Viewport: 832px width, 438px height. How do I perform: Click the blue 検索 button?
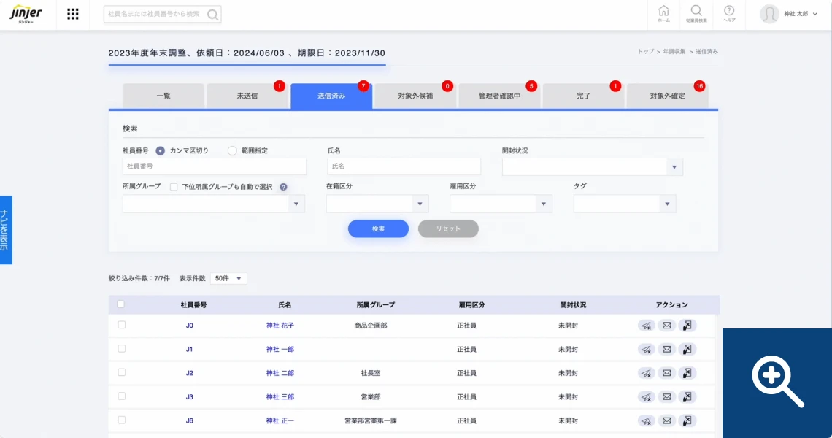378,228
